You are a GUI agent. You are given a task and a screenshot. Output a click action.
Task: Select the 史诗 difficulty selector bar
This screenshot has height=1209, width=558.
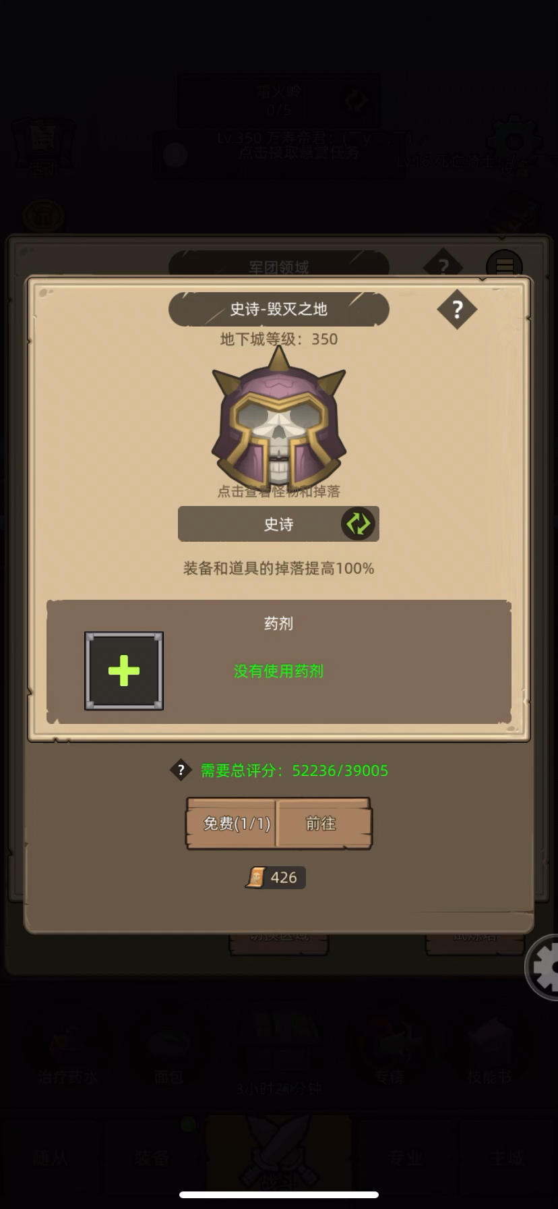[x=278, y=524]
